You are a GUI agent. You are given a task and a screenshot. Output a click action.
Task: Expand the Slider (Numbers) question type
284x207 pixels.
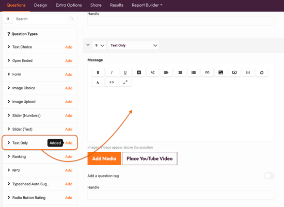click(9, 115)
